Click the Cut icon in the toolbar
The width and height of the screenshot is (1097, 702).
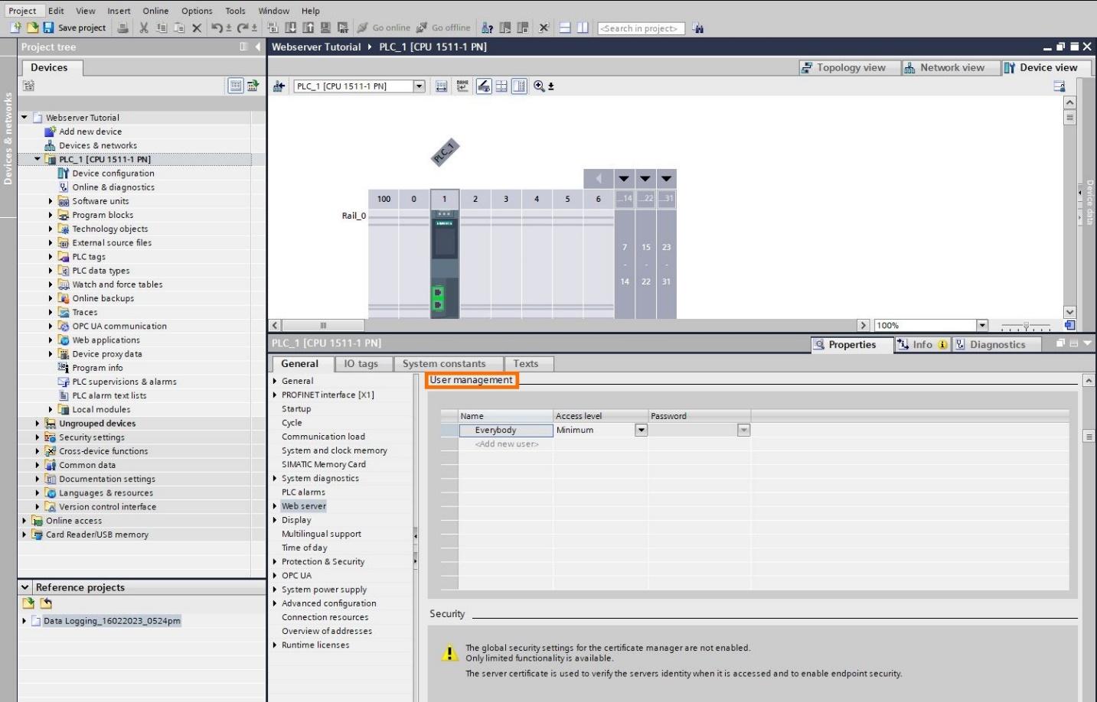click(144, 28)
